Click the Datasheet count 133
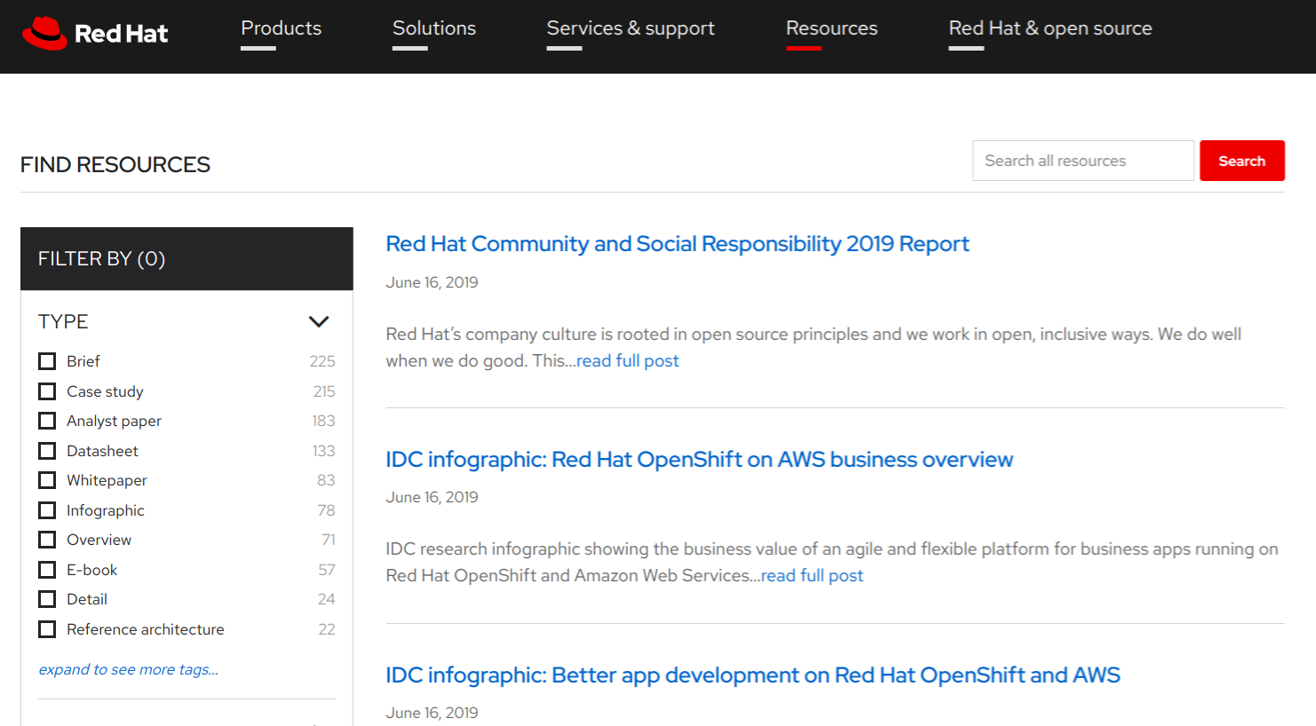 (x=324, y=451)
